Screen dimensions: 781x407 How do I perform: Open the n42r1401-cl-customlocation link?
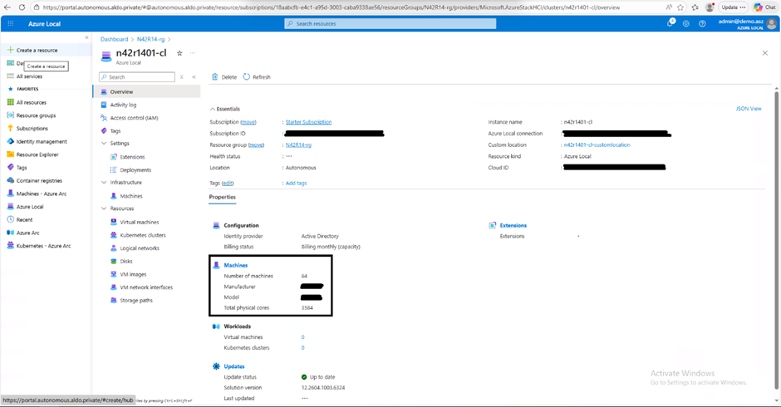597,145
